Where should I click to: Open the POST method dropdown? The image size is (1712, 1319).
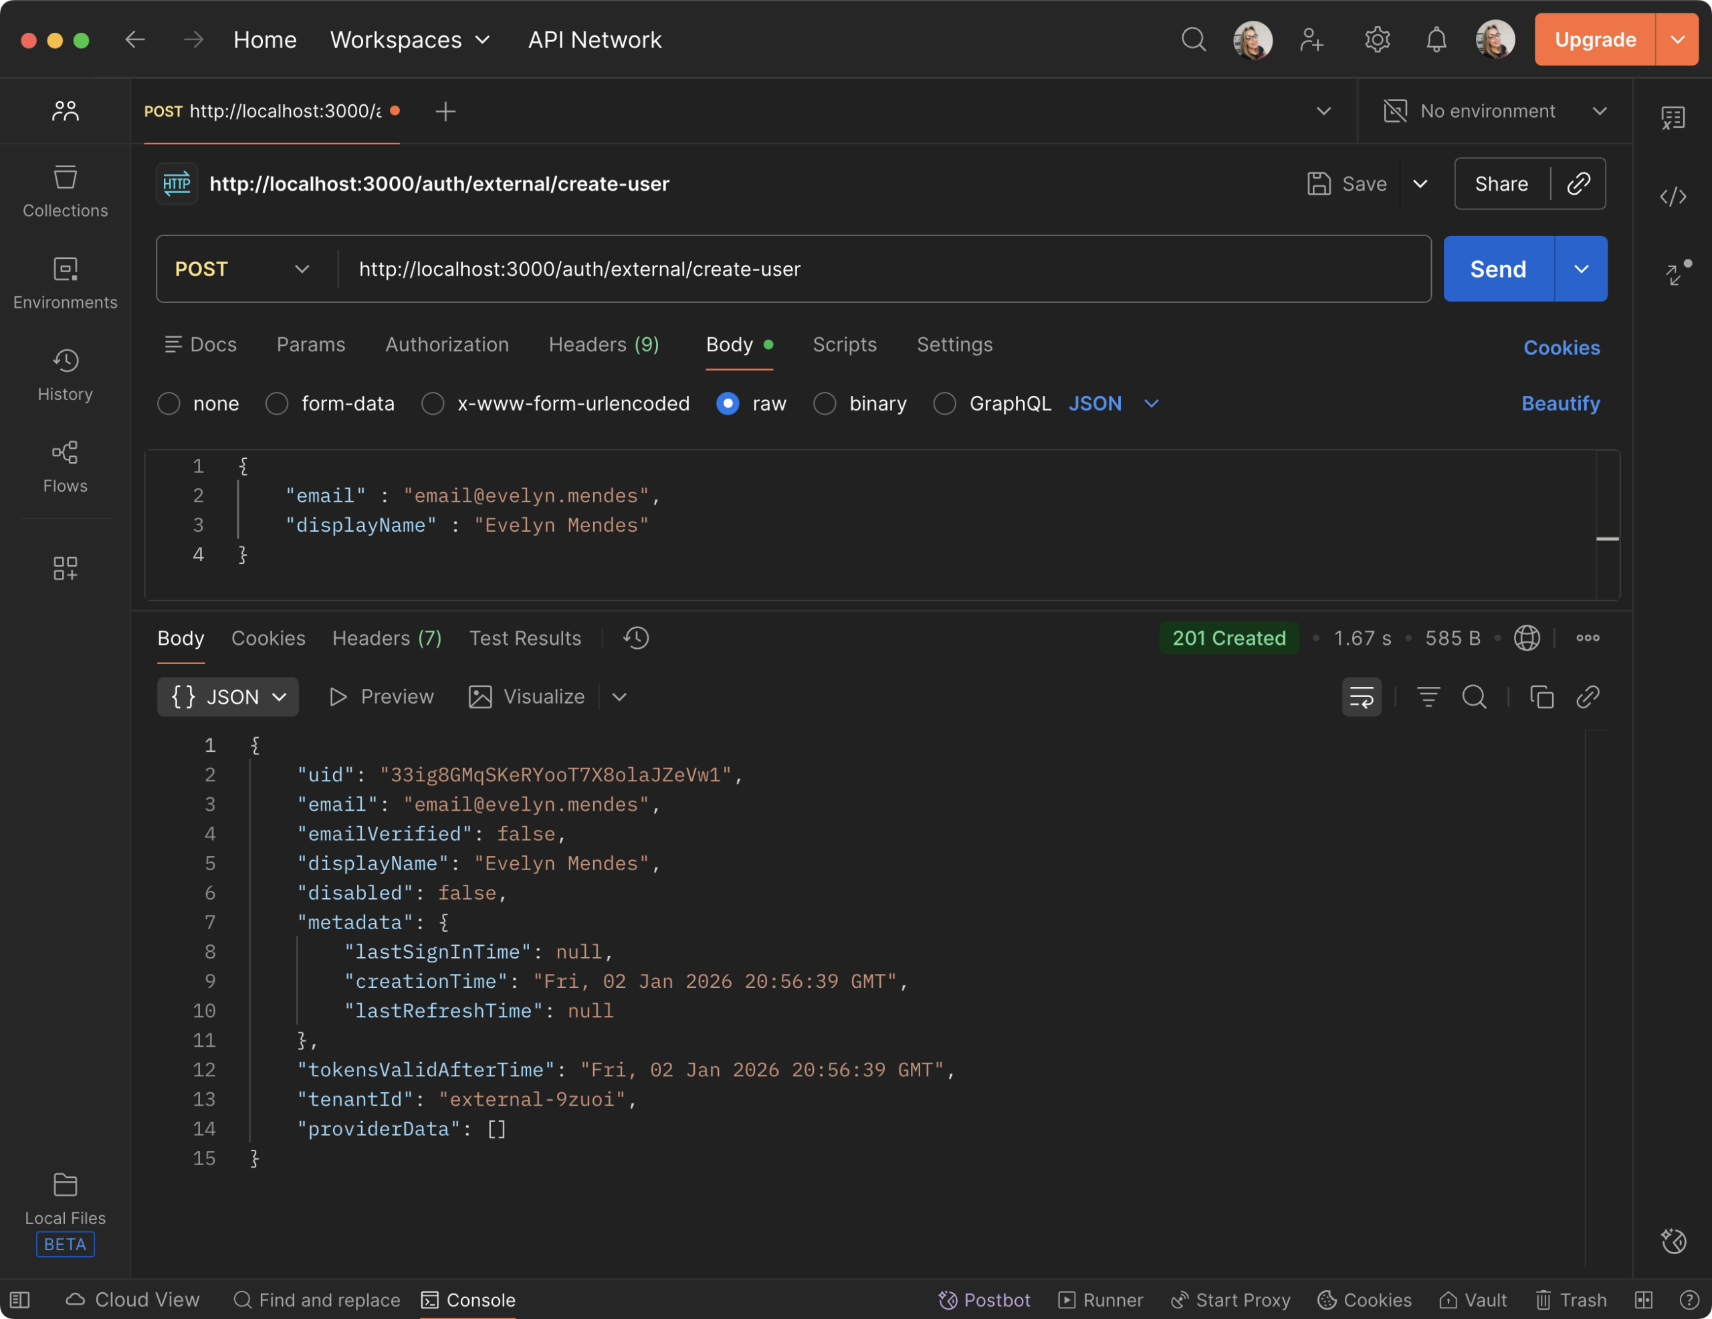243,269
